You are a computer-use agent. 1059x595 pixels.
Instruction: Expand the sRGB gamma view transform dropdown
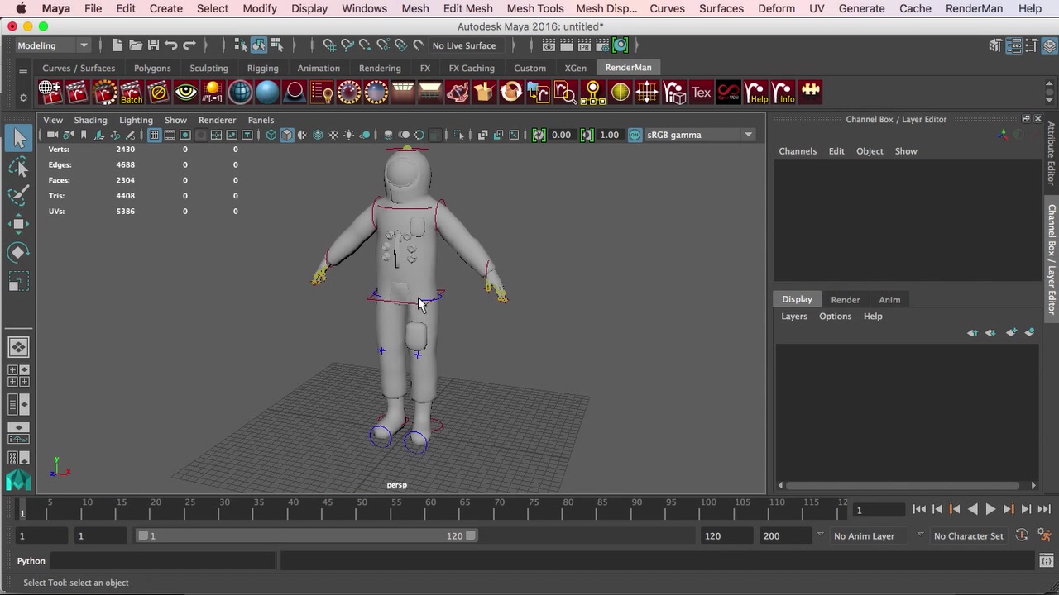pyautogui.click(x=748, y=135)
